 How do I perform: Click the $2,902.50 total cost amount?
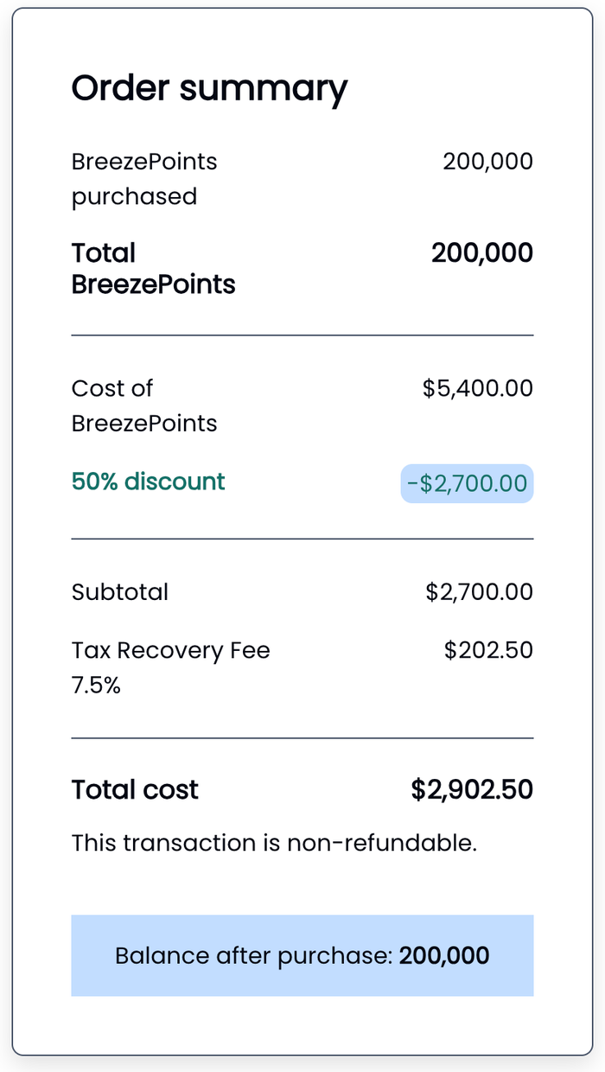pos(472,790)
